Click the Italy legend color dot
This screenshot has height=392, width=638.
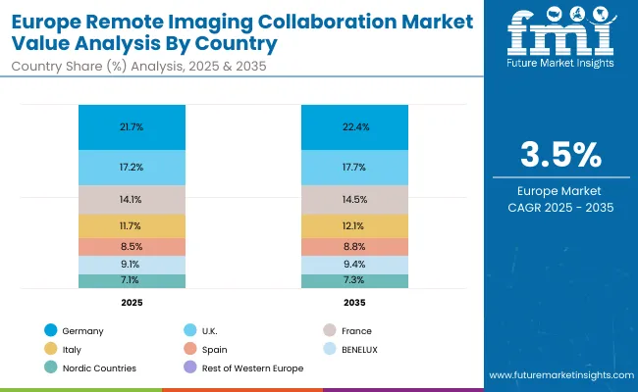[51, 349]
